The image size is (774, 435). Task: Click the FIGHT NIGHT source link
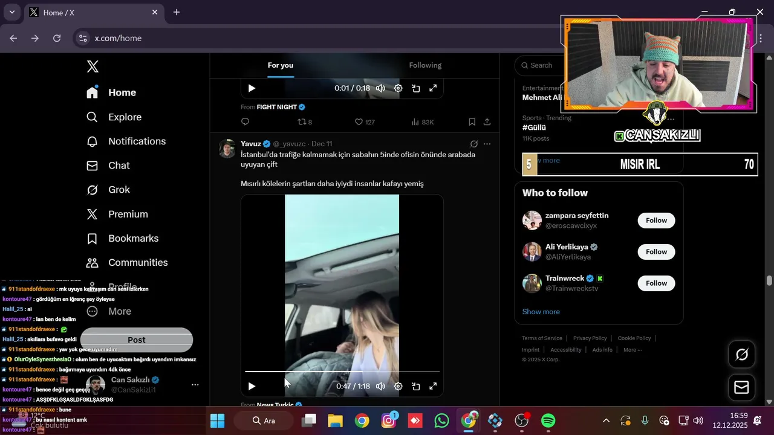tap(277, 107)
